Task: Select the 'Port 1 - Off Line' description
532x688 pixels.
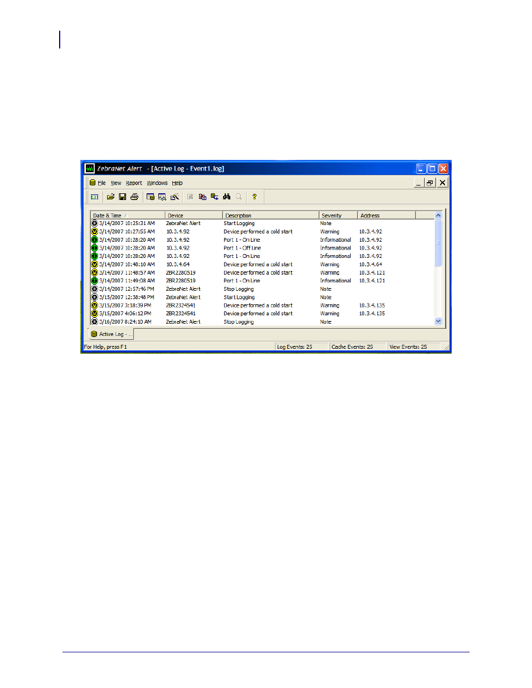Action: (242, 248)
